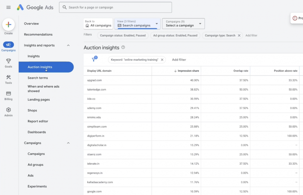
Task: Click Display URL domain column header
Action: click(99, 71)
